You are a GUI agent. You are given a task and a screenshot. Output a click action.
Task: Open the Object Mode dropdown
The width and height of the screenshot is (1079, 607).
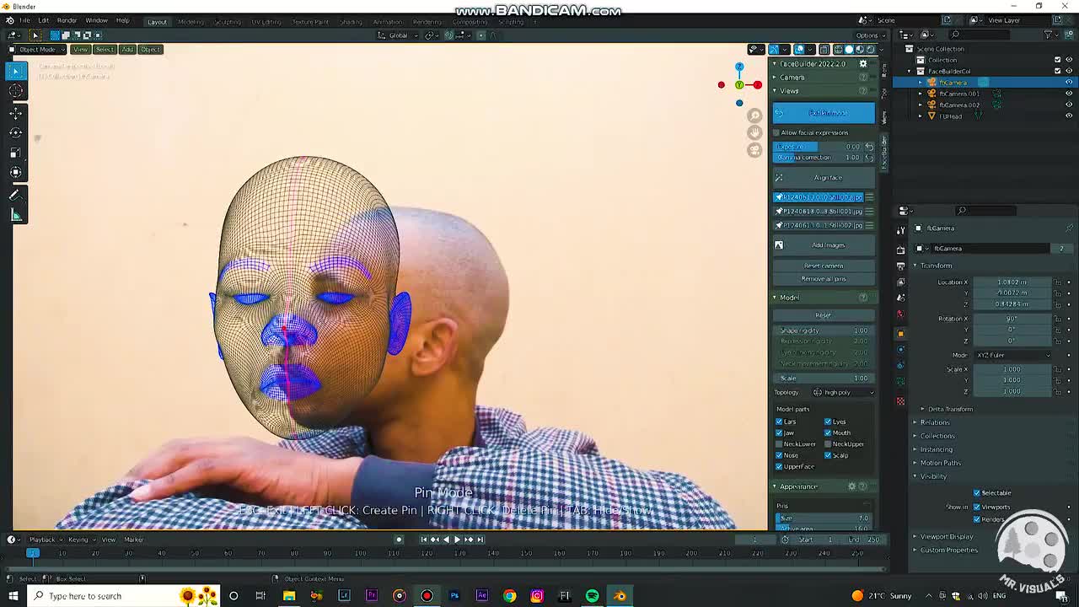(37, 49)
